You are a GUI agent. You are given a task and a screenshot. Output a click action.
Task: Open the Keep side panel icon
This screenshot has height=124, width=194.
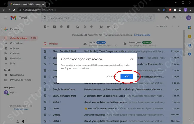coord(190,36)
